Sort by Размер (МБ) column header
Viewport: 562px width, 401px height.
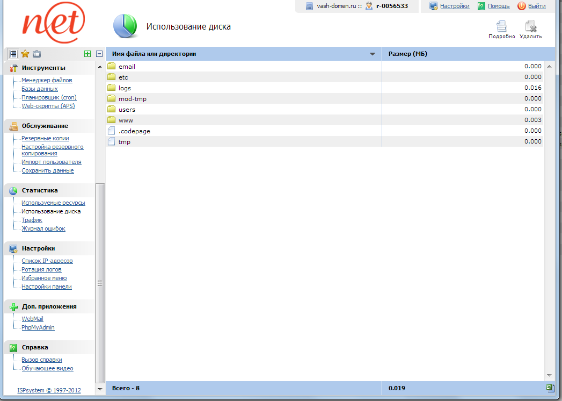click(x=408, y=54)
